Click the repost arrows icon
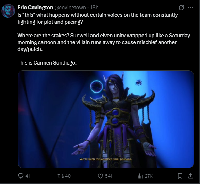 click(x=61, y=176)
